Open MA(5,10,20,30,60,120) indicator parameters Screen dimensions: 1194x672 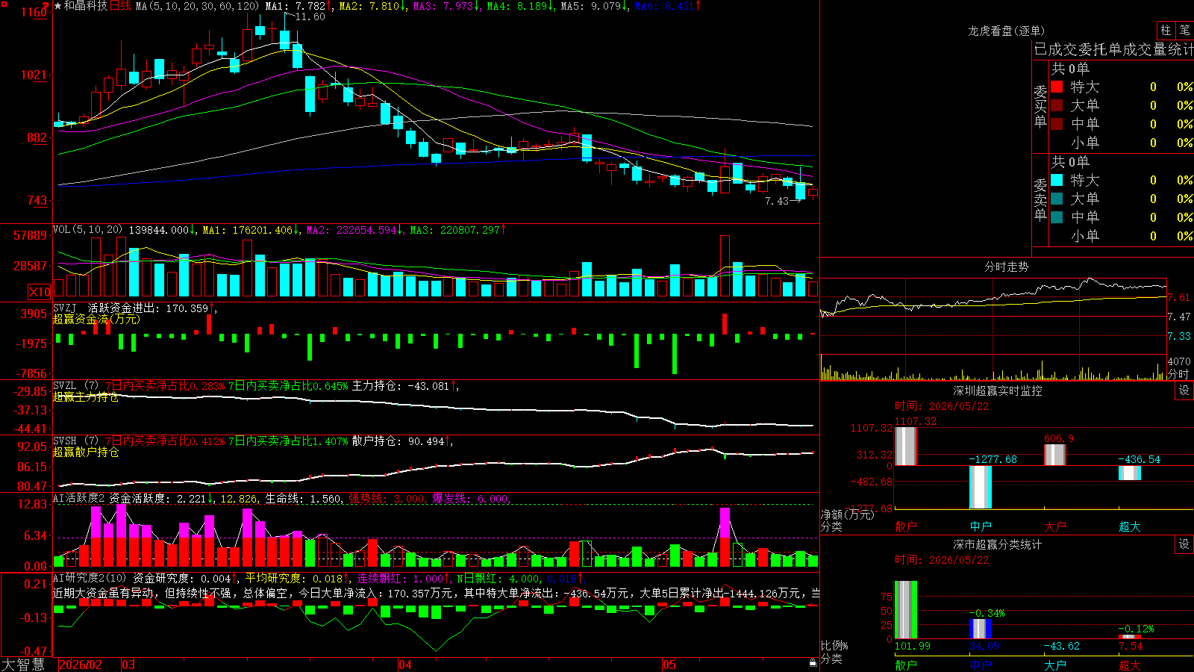[x=197, y=6]
